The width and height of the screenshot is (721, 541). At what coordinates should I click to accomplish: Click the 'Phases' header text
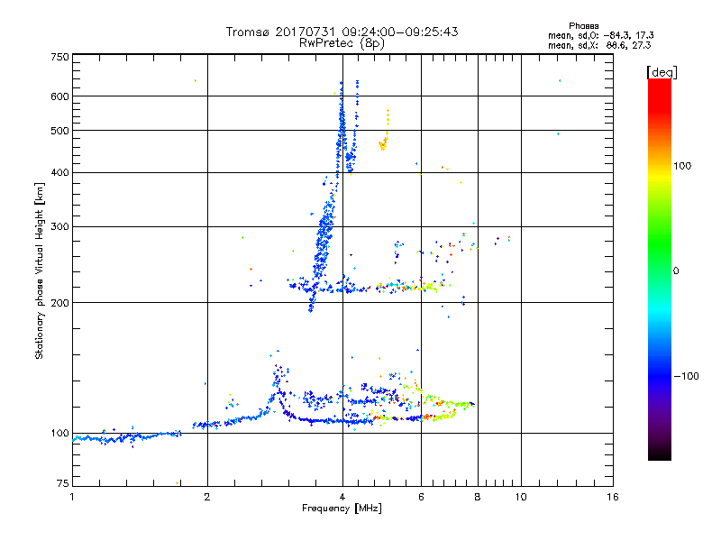click(583, 26)
